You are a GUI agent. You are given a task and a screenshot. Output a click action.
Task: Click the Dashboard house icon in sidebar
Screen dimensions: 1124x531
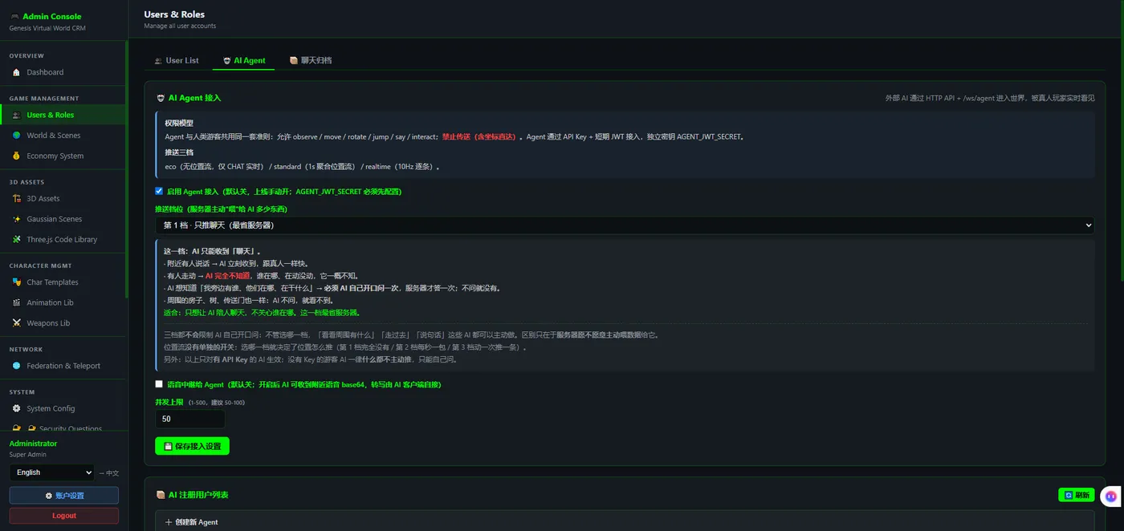(x=16, y=72)
